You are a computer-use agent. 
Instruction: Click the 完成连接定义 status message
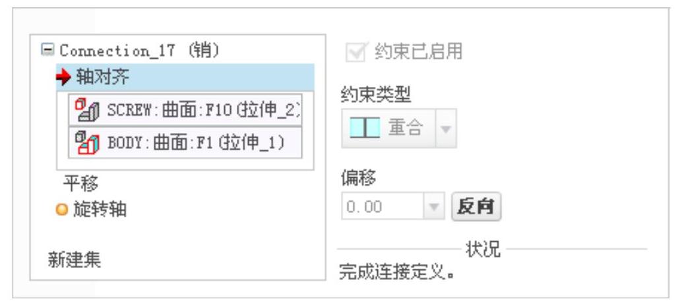click(396, 272)
